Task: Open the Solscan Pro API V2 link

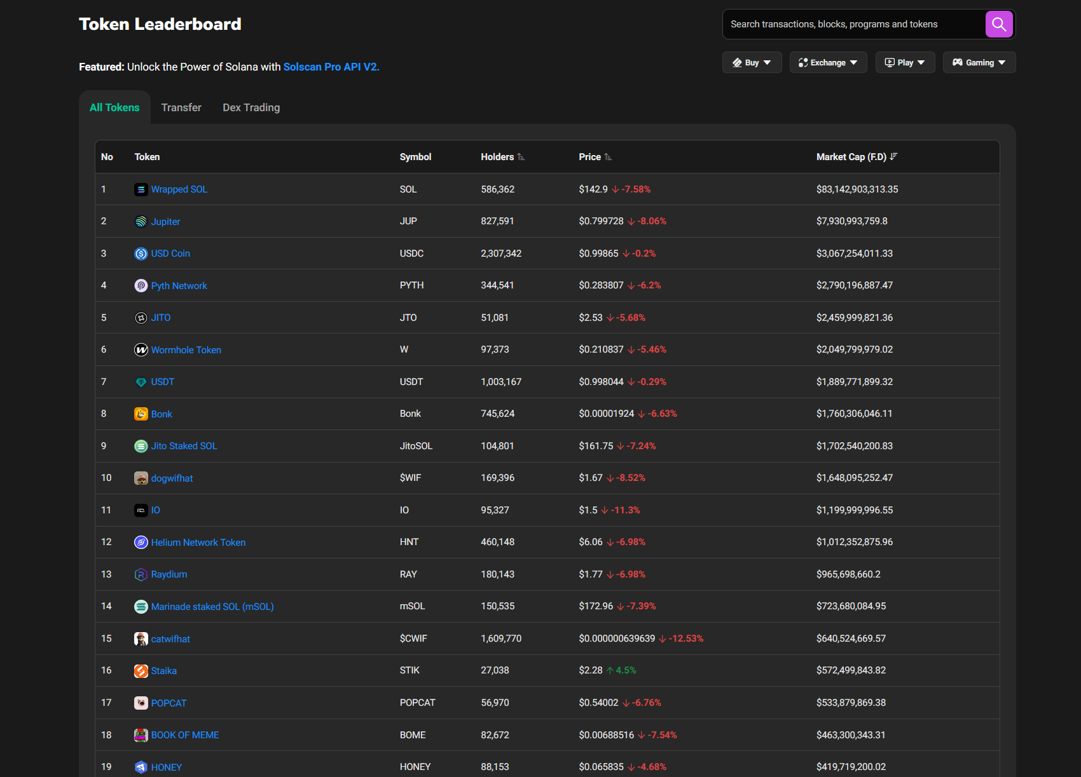Action: pos(331,67)
